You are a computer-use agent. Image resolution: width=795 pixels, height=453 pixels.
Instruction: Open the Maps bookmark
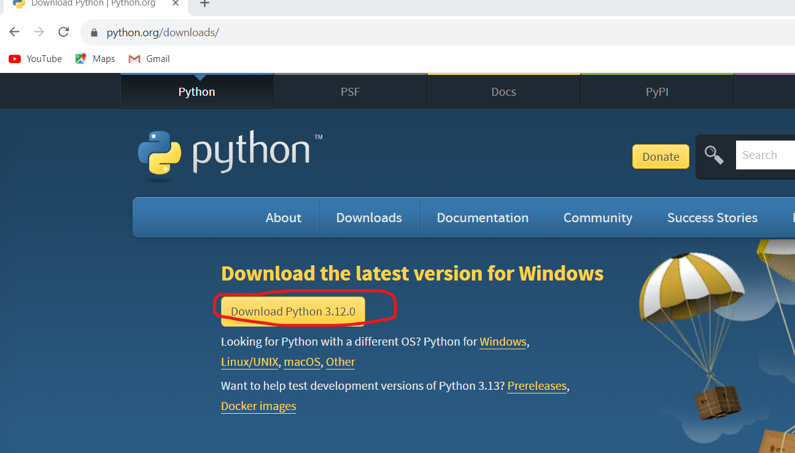[95, 59]
